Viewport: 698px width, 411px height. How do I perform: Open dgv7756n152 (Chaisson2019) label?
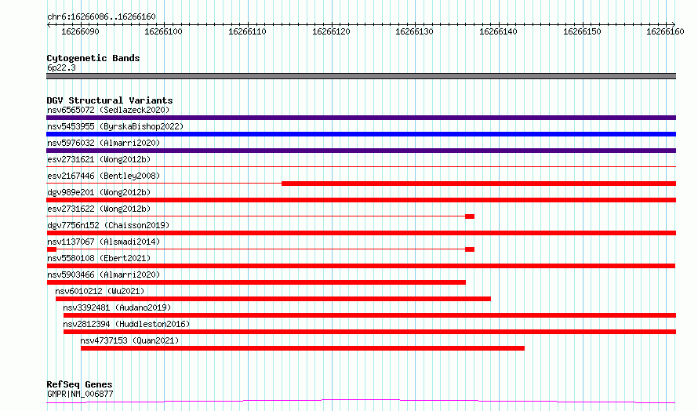coord(108,225)
